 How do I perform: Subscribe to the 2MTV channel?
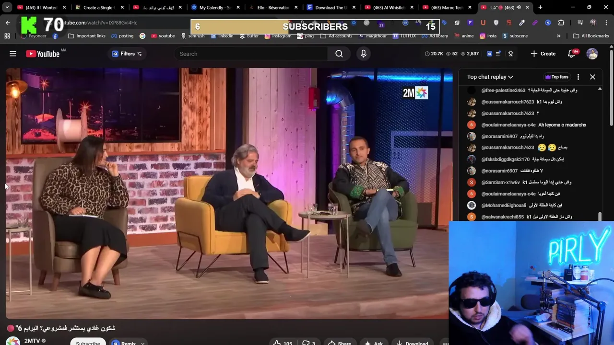click(88, 342)
